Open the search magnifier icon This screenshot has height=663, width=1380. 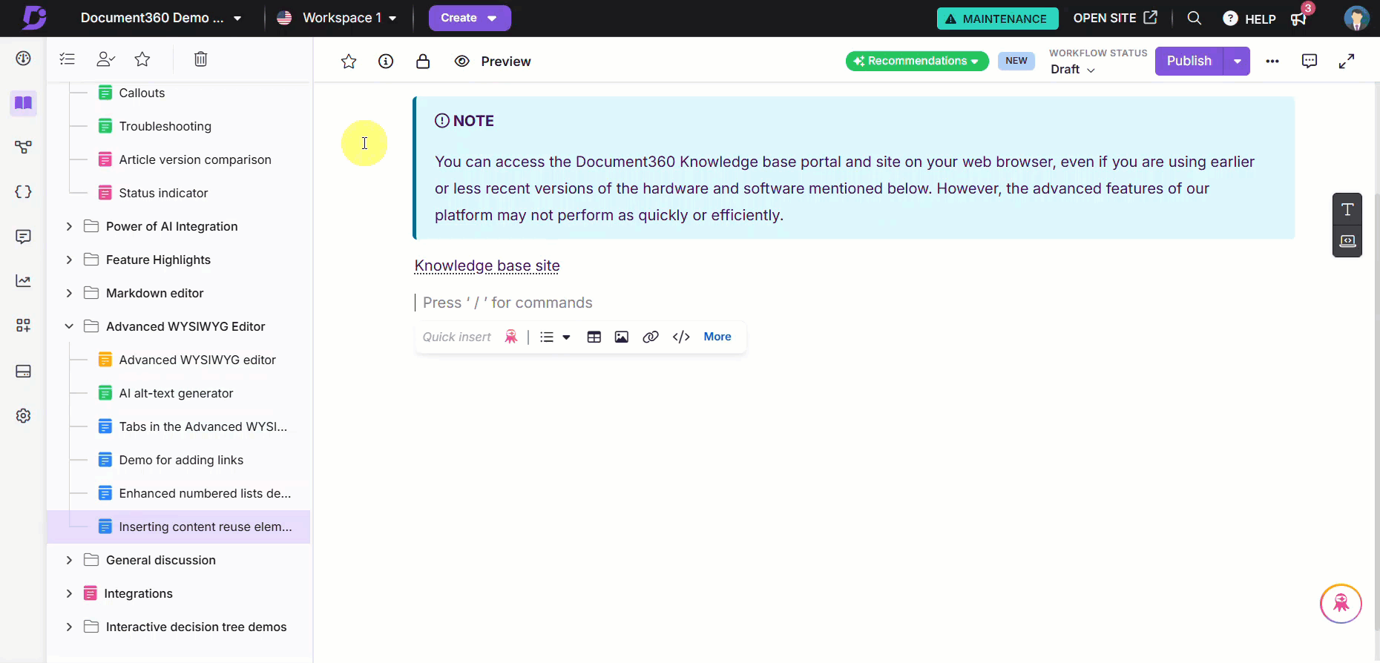pyautogui.click(x=1195, y=18)
